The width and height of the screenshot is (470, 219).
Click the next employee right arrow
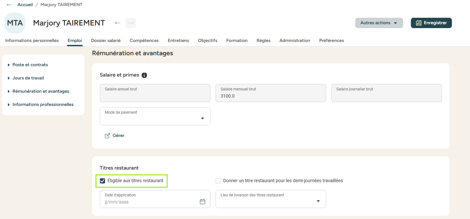coord(131,23)
